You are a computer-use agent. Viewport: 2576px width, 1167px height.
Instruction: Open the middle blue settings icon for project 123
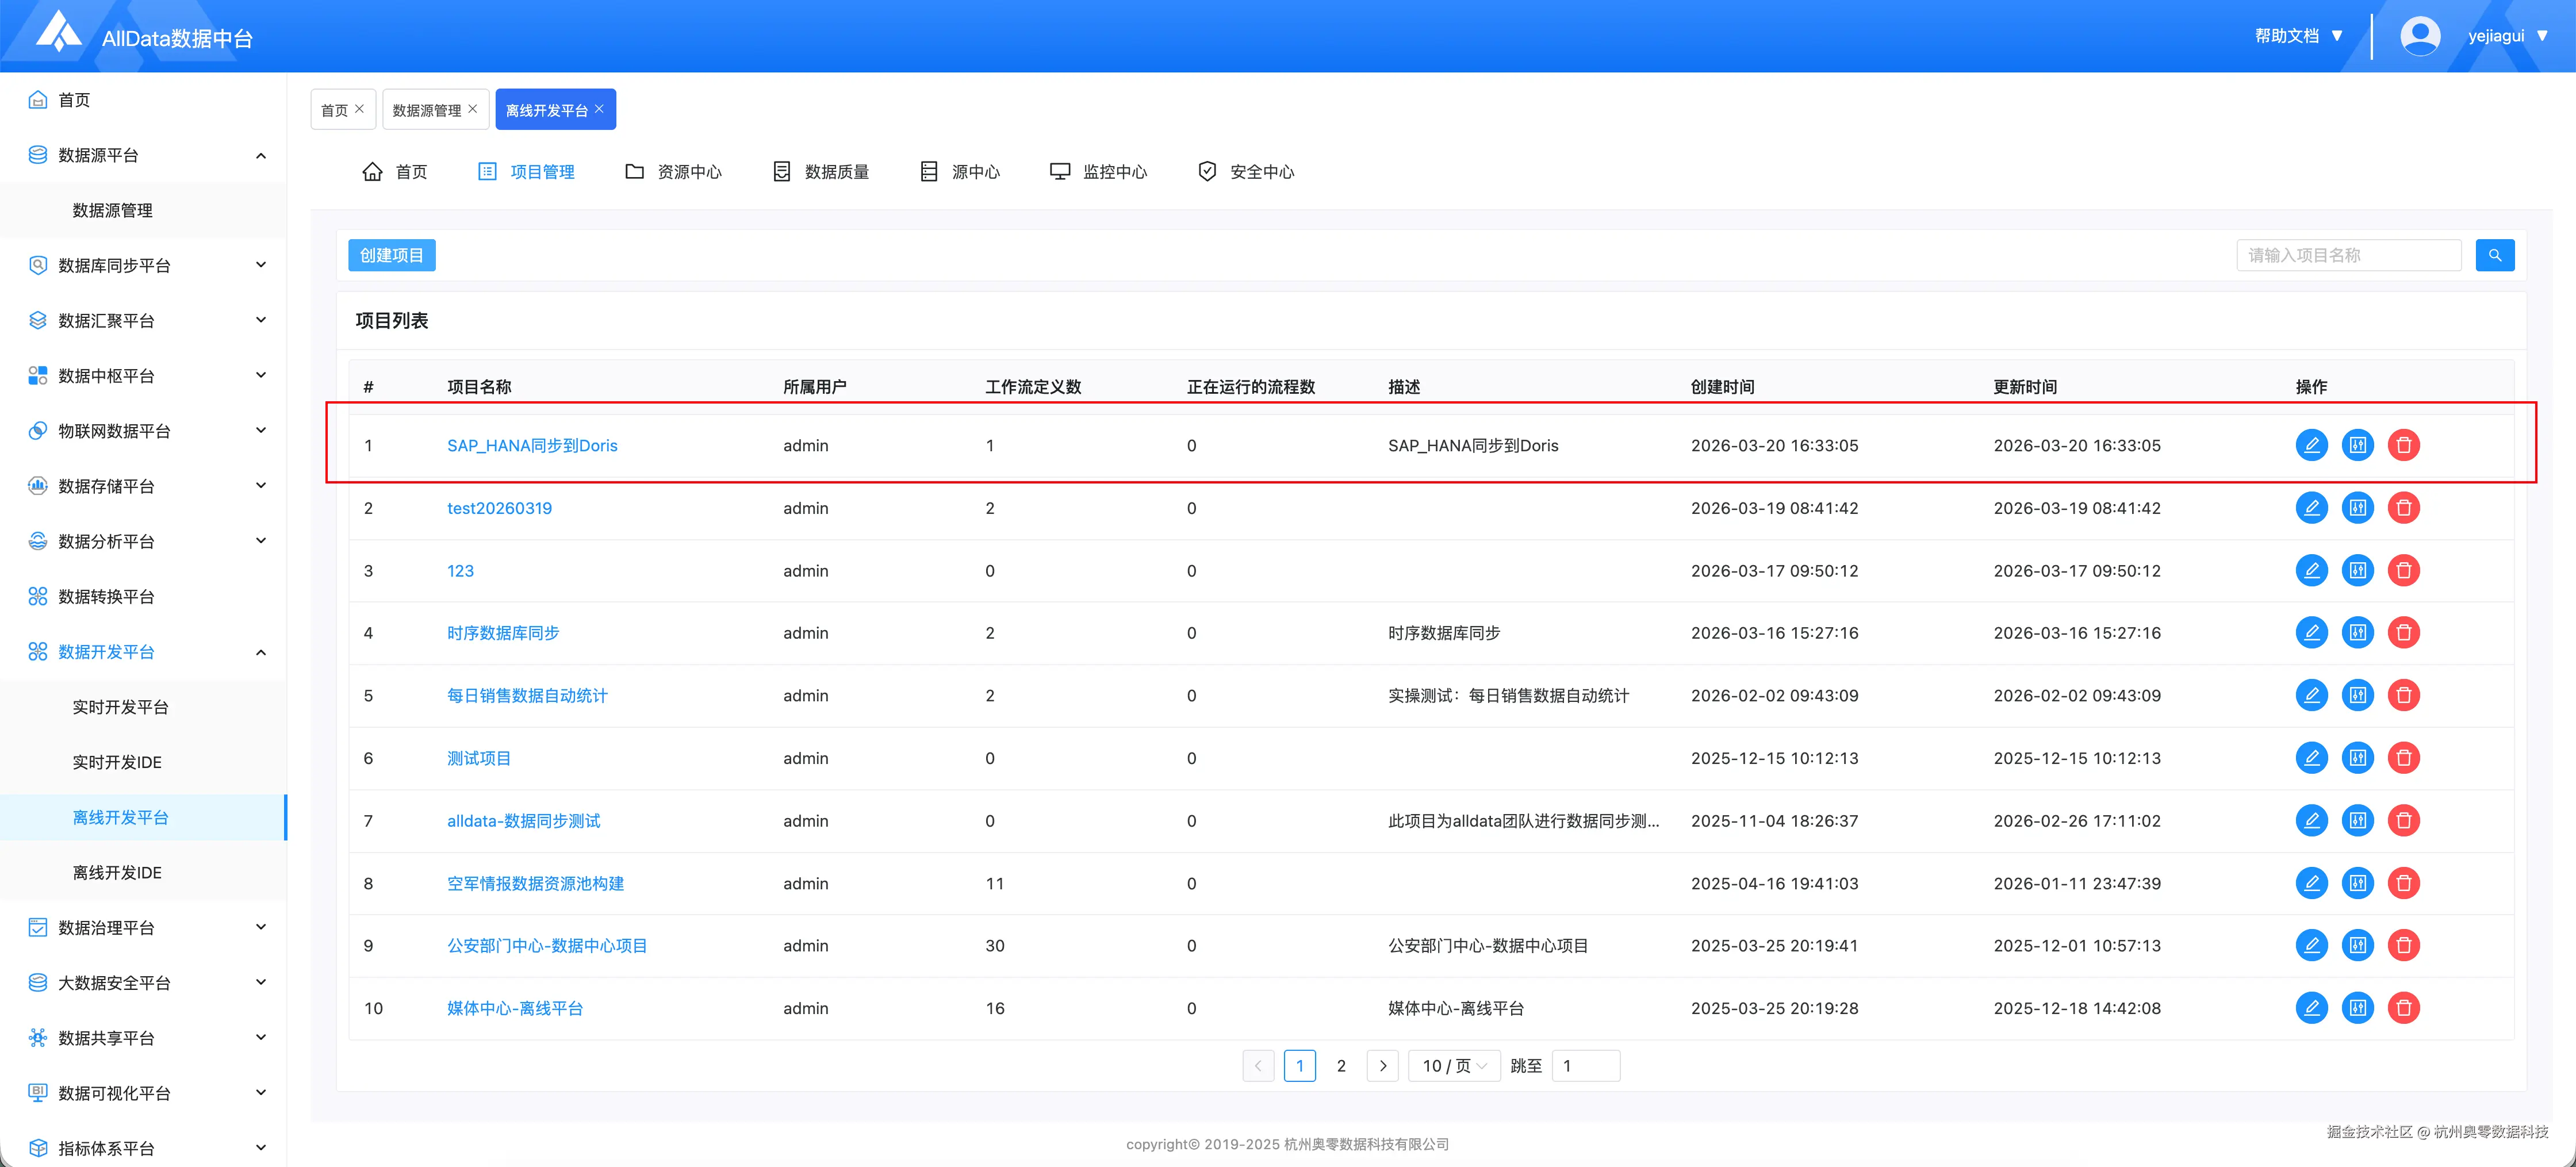coord(2357,570)
